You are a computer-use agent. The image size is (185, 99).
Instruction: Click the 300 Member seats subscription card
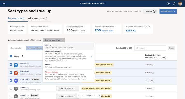point(77,29)
